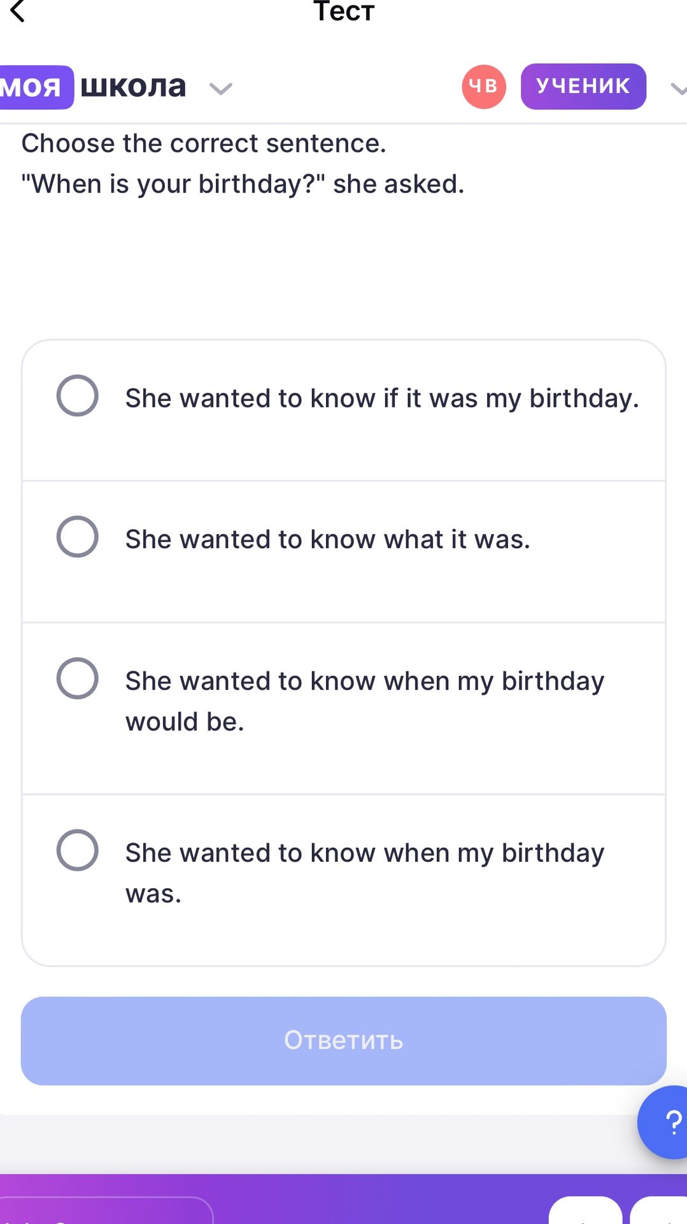Click the 'would be' answer text line
Image resolution: width=687 pixels, height=1224 pixels.
point(185,722)
